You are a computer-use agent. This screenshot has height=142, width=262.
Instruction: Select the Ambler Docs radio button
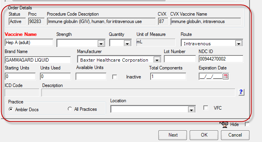point(11,109)
